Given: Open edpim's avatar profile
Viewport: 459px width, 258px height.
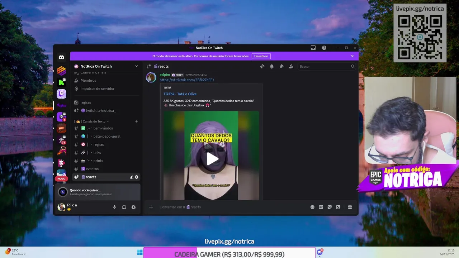Looking at the screenshot, I should click(x=151, y=77).
